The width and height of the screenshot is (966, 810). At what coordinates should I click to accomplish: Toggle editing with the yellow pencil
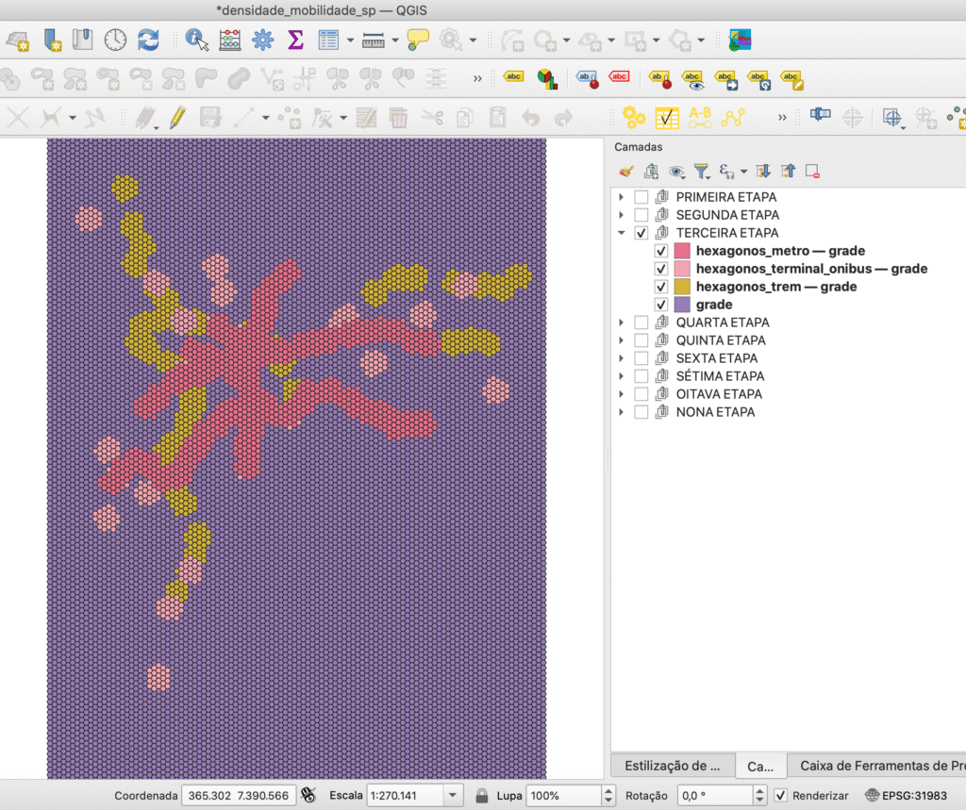tap(177, 117)
